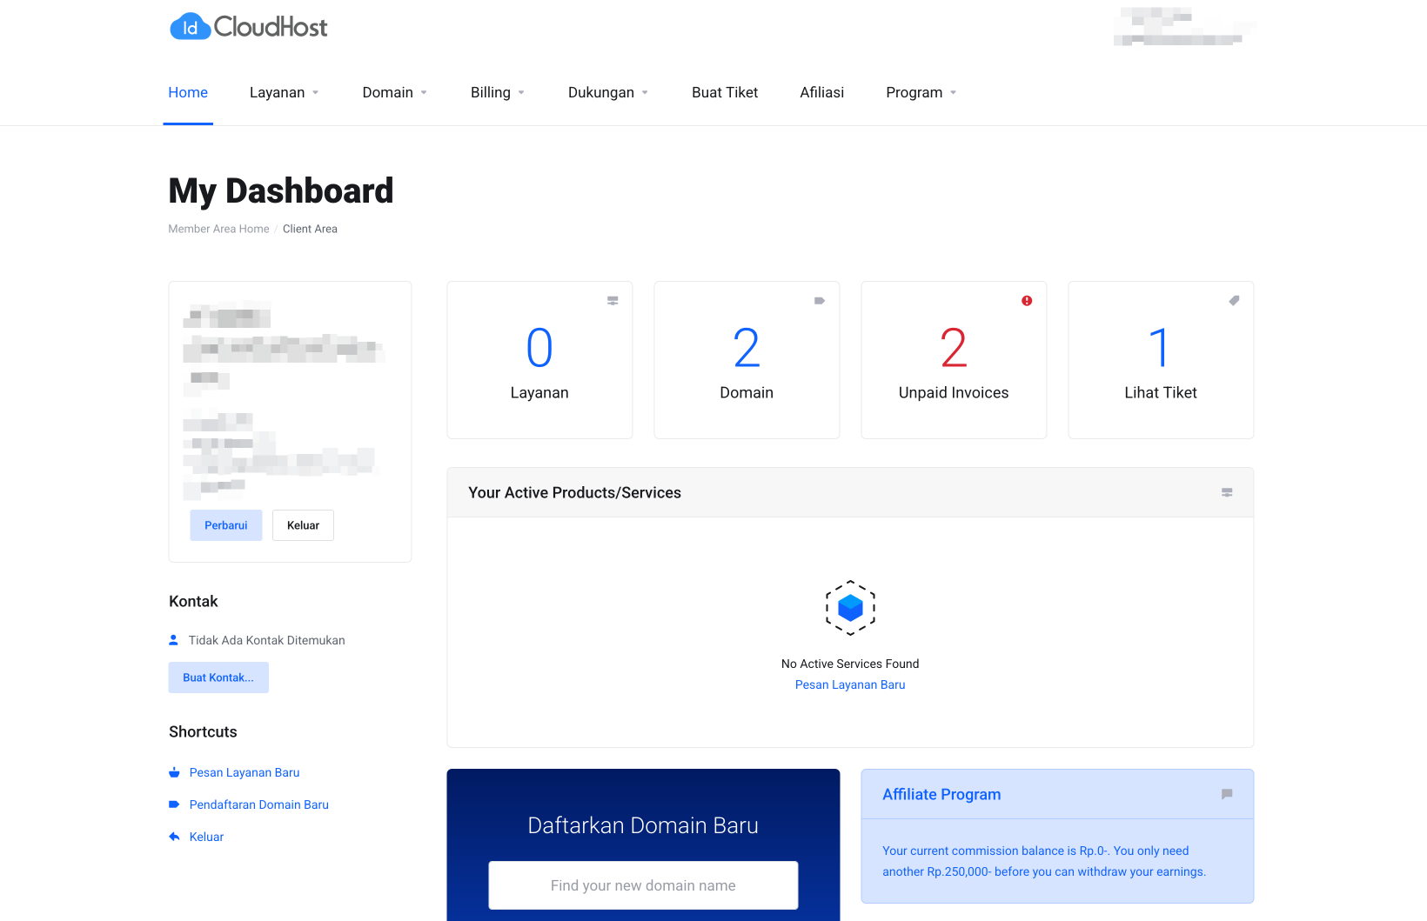The height and width of the screenshot is (921, 1427).
Task: Click the red alert icon on Unpaid Invoices card
Action: [x=1027, y=300]
